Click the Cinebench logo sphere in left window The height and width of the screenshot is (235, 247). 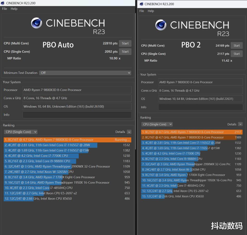[x=37, y=23]
